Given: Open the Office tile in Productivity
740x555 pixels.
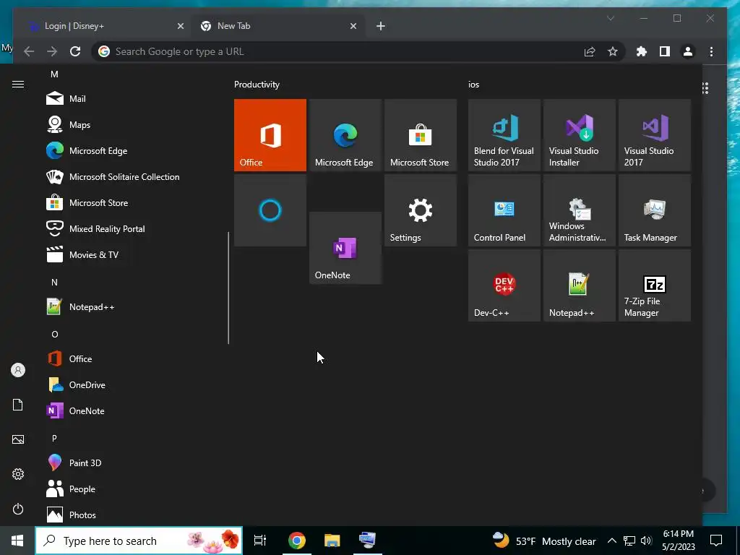Looking at the screenshot, I should [x=270, y=135].
